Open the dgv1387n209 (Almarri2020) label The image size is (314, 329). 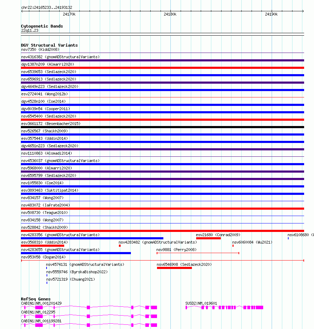pos(48,64)
